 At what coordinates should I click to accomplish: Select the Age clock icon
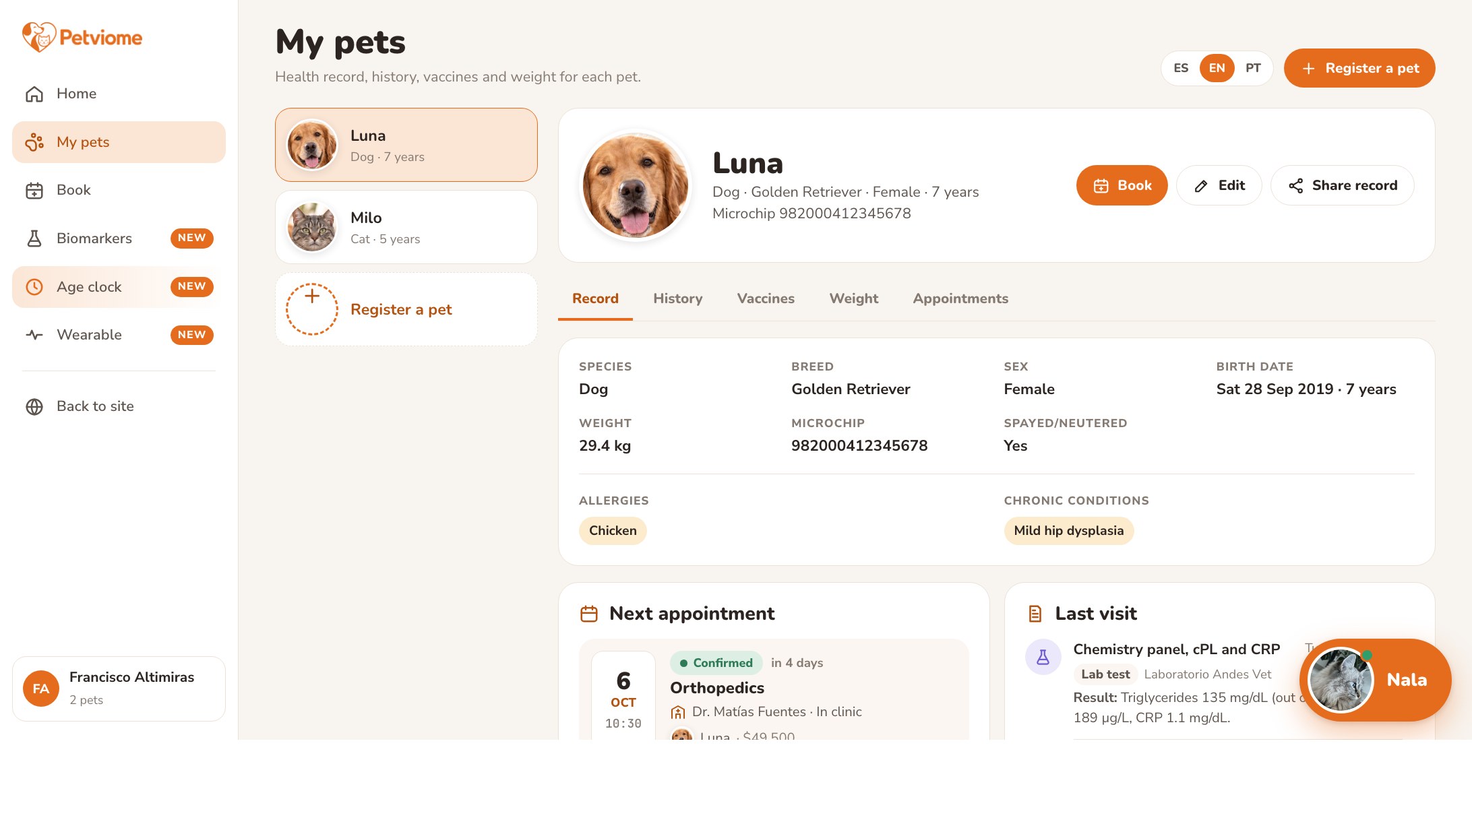point(34,287)
